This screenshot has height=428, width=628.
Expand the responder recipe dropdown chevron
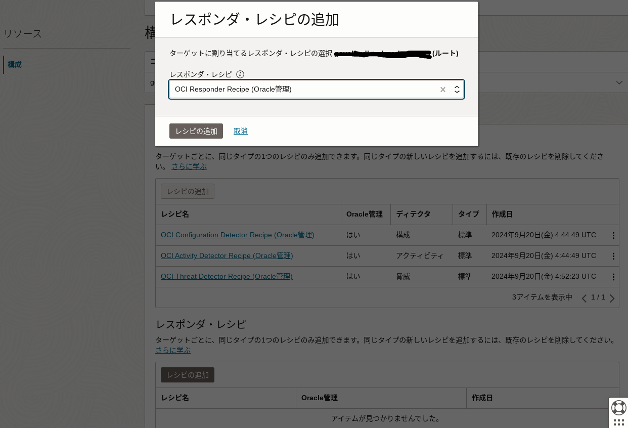click(457, 90)
